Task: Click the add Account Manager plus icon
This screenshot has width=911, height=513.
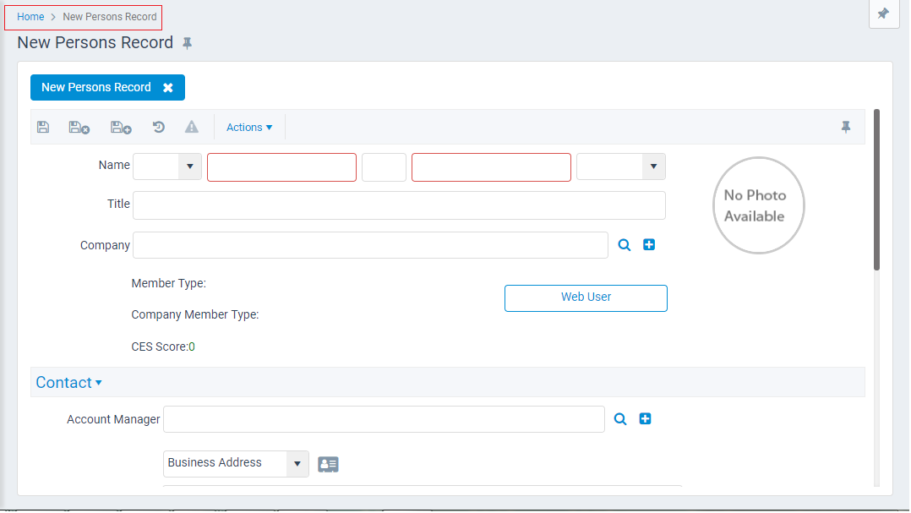Action: [x=645, y=418]
